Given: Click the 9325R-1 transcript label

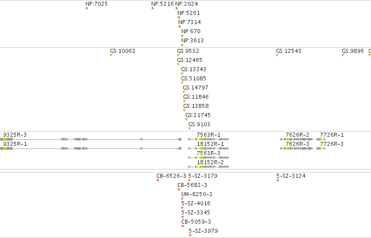Looking at the screenshot, I should pos(15,144).
